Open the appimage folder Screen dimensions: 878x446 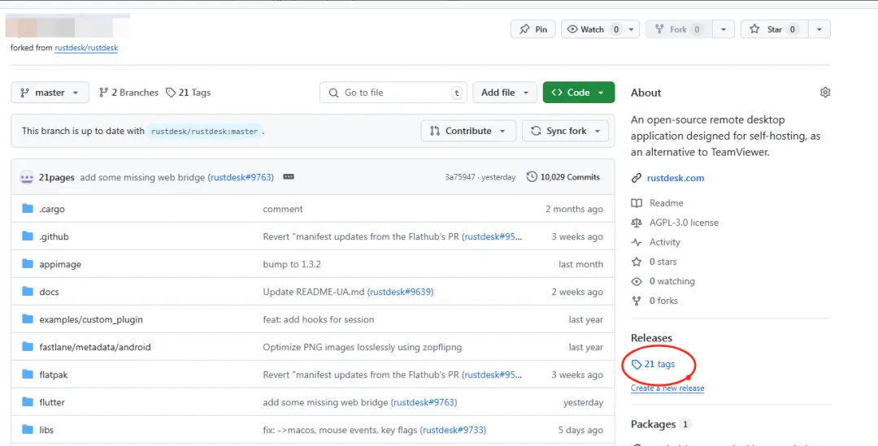pos(60,264)
